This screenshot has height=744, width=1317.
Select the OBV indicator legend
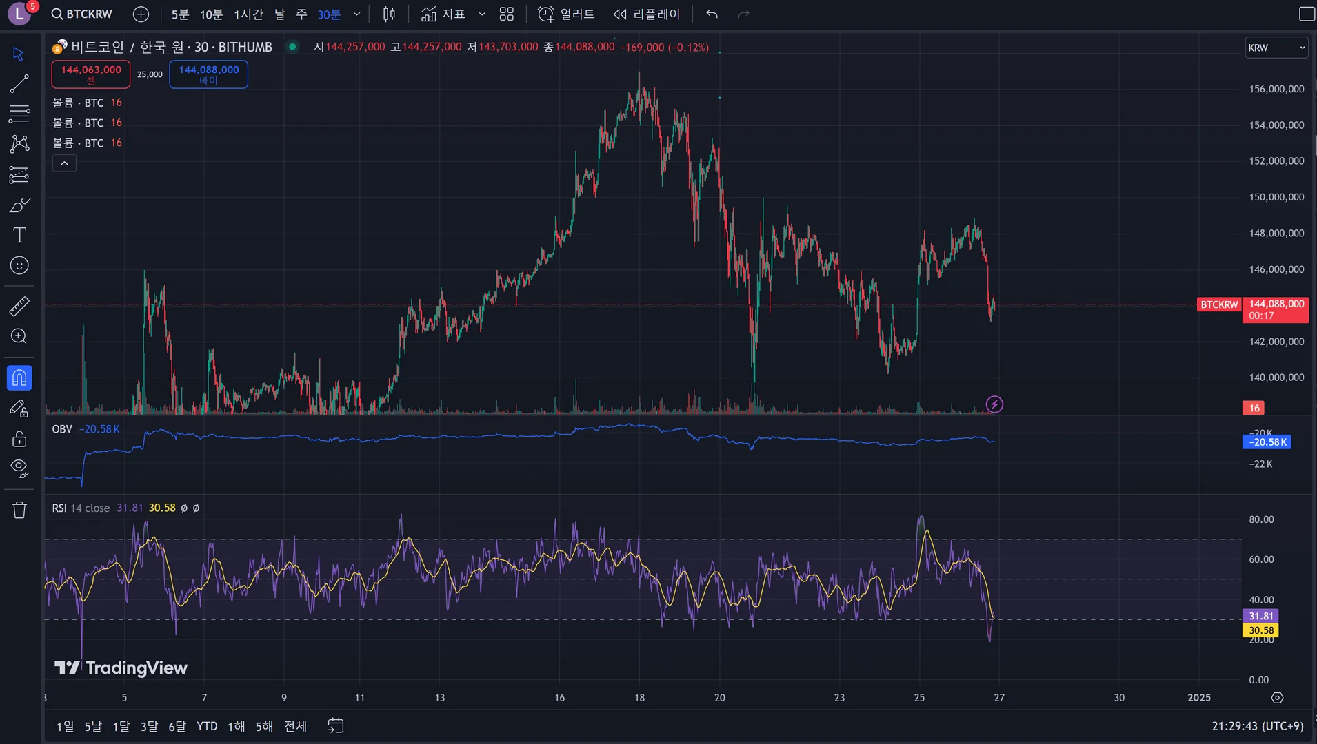pyautogui.click(x=86, y=429)
